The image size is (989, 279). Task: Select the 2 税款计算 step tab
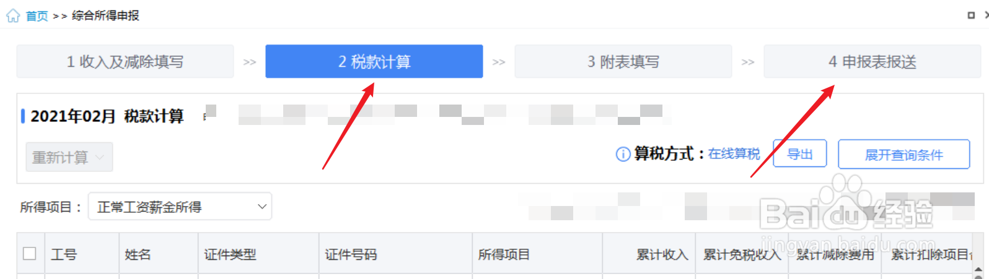click(374, 61)
